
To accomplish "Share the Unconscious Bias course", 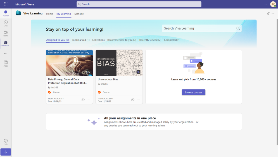I will point(133,100).
